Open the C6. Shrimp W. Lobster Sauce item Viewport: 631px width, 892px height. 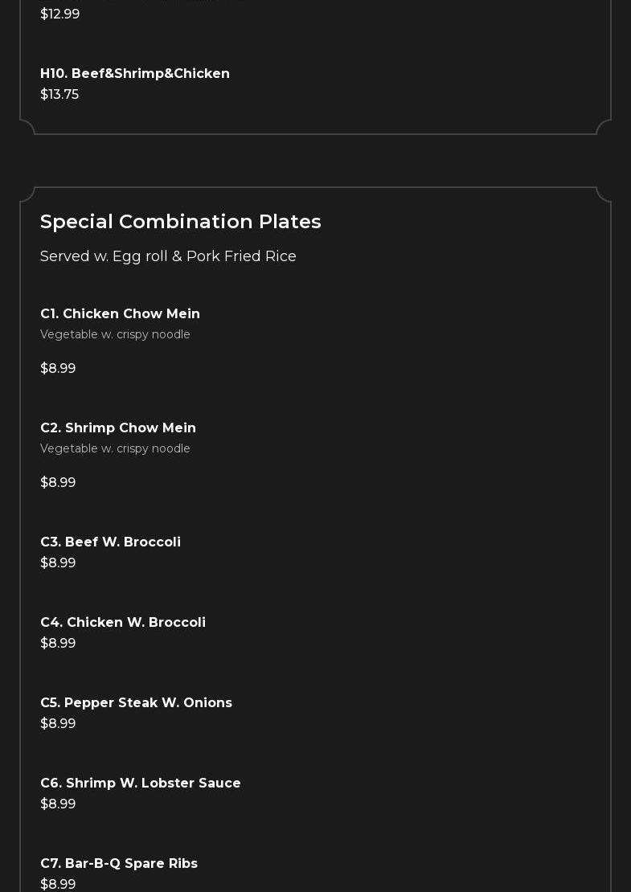[x=141, y=783]
